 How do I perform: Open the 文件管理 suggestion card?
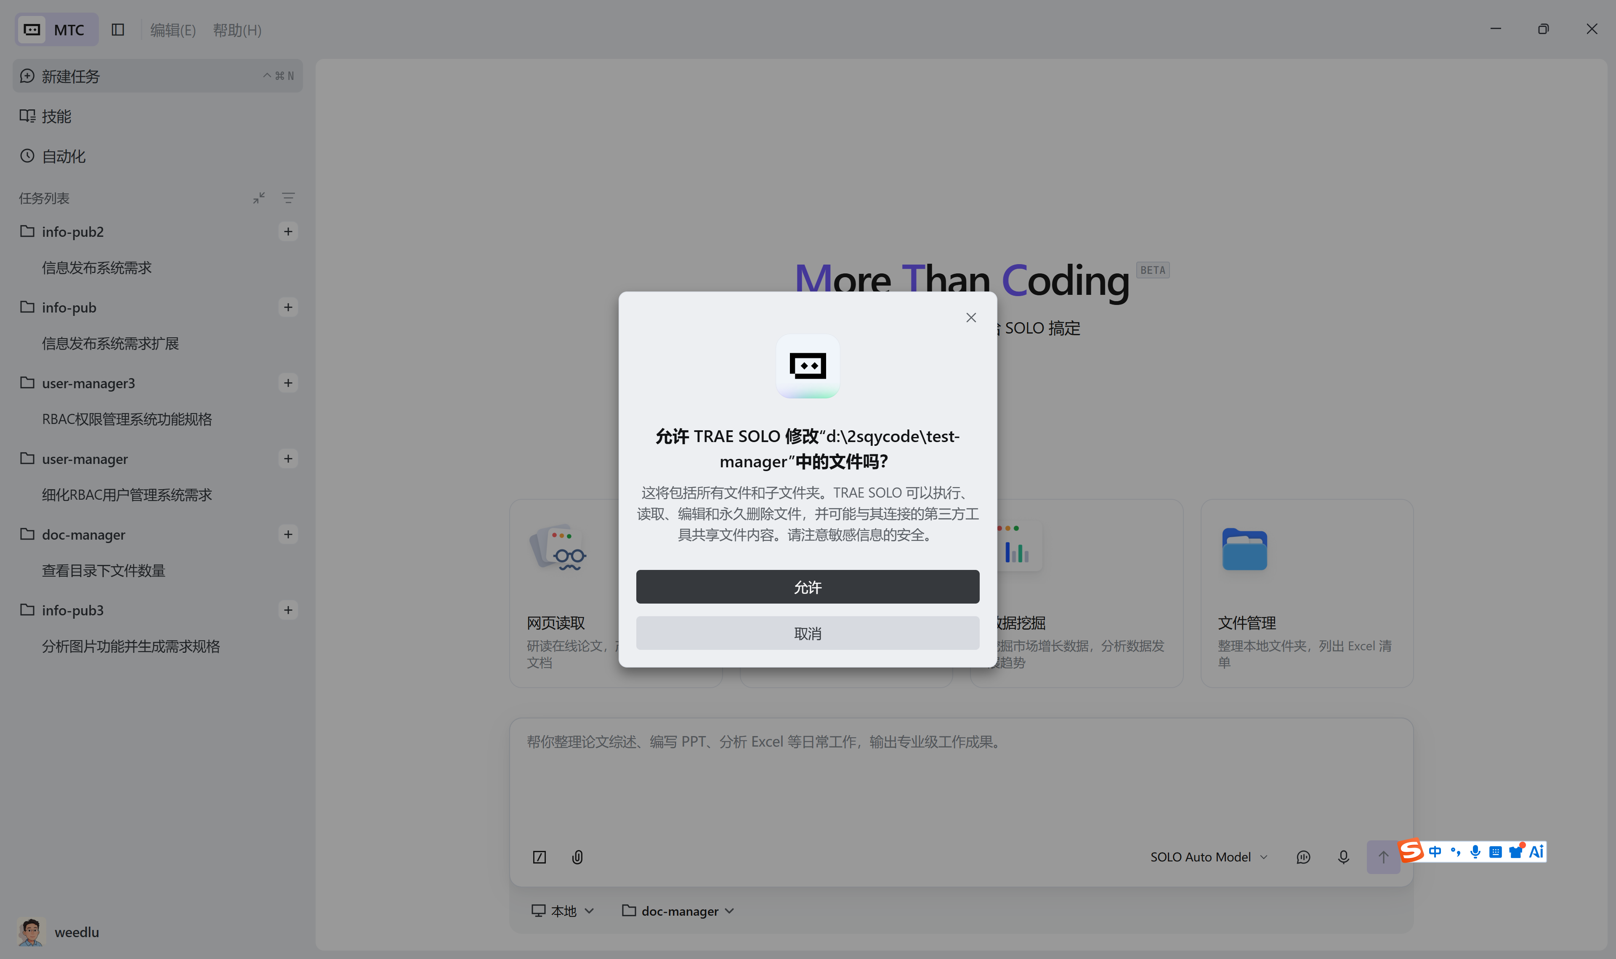(x=1306, y=593)
